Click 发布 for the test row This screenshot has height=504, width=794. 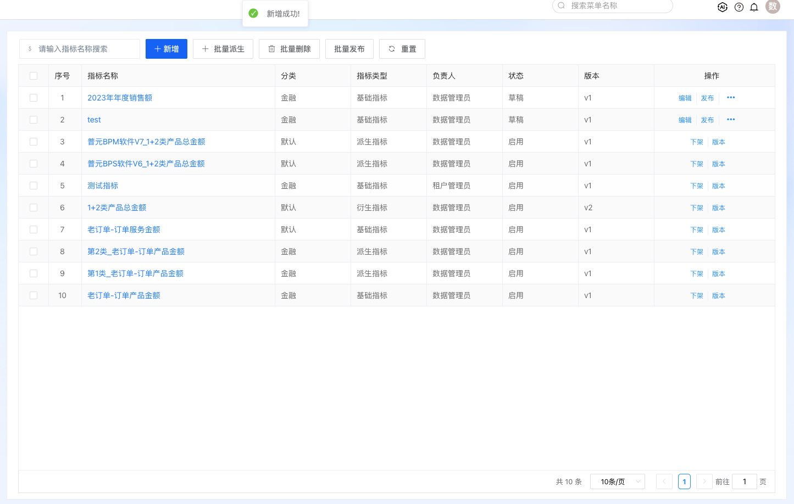pyautogui.click(x=707, y=120)
